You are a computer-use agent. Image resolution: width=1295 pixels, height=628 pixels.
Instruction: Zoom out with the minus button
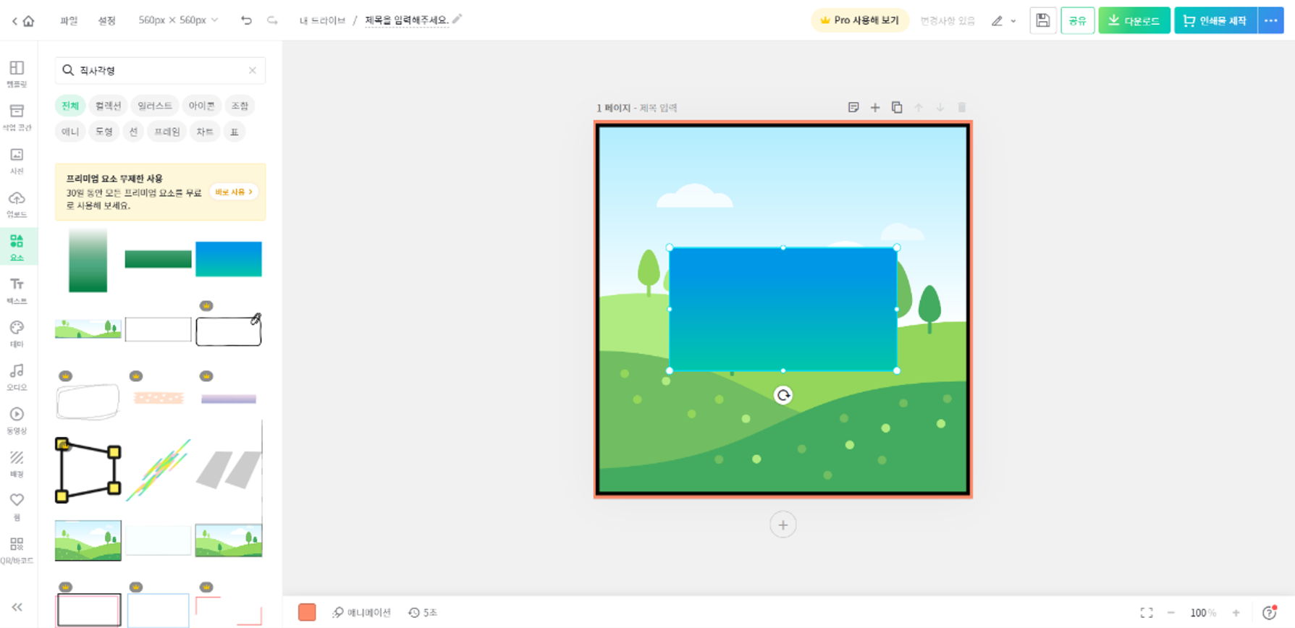(1171, 613)
